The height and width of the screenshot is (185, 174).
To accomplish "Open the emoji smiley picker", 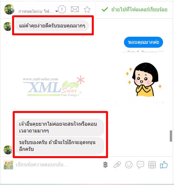I will 129,165.
